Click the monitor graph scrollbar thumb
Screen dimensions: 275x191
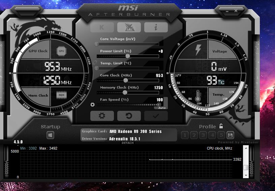pos(246,167)
